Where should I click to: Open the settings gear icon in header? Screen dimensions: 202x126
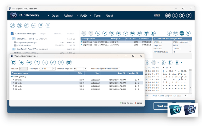pyautogui.click(x=182, y=15)
